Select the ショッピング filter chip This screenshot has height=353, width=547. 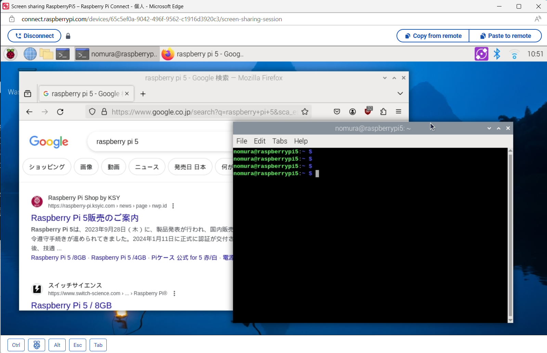click(x=47, y=167)
